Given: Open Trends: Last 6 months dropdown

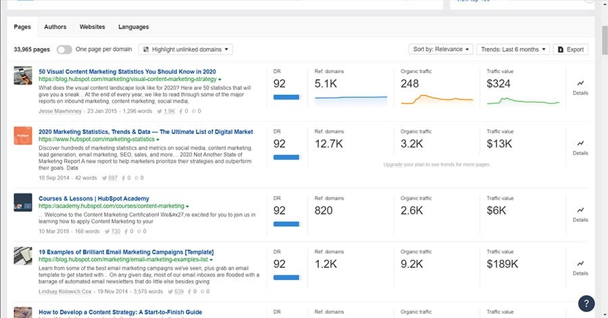Looking at the screenshot, I should (513, 49).
